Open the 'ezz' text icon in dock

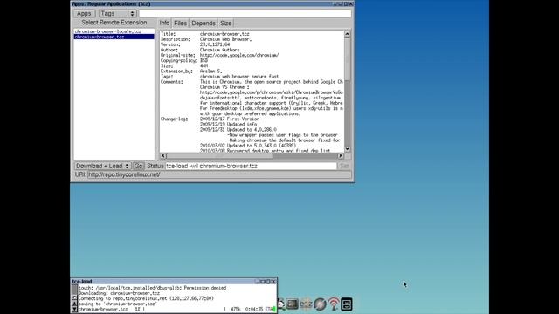click(x=306, y=304)
